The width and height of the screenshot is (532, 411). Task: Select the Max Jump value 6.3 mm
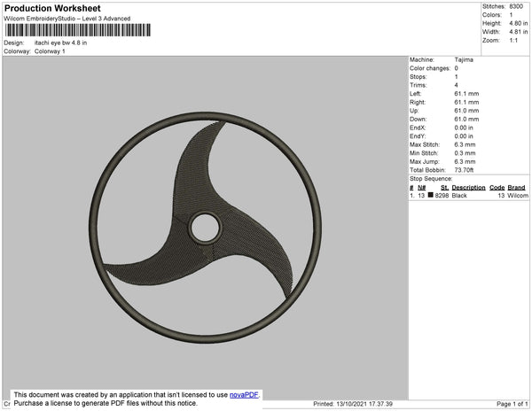(465, 161)
